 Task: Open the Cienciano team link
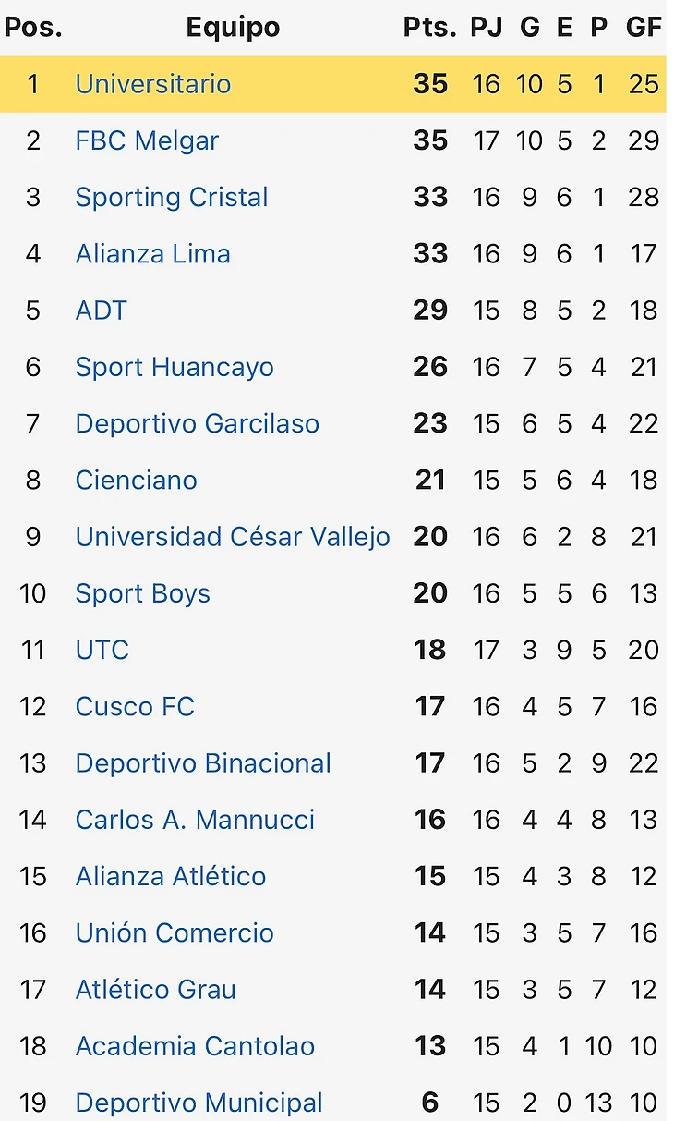136,480
